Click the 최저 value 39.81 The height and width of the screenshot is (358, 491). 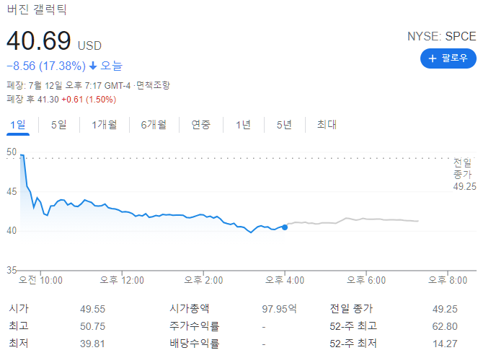[x=92, y=344]
